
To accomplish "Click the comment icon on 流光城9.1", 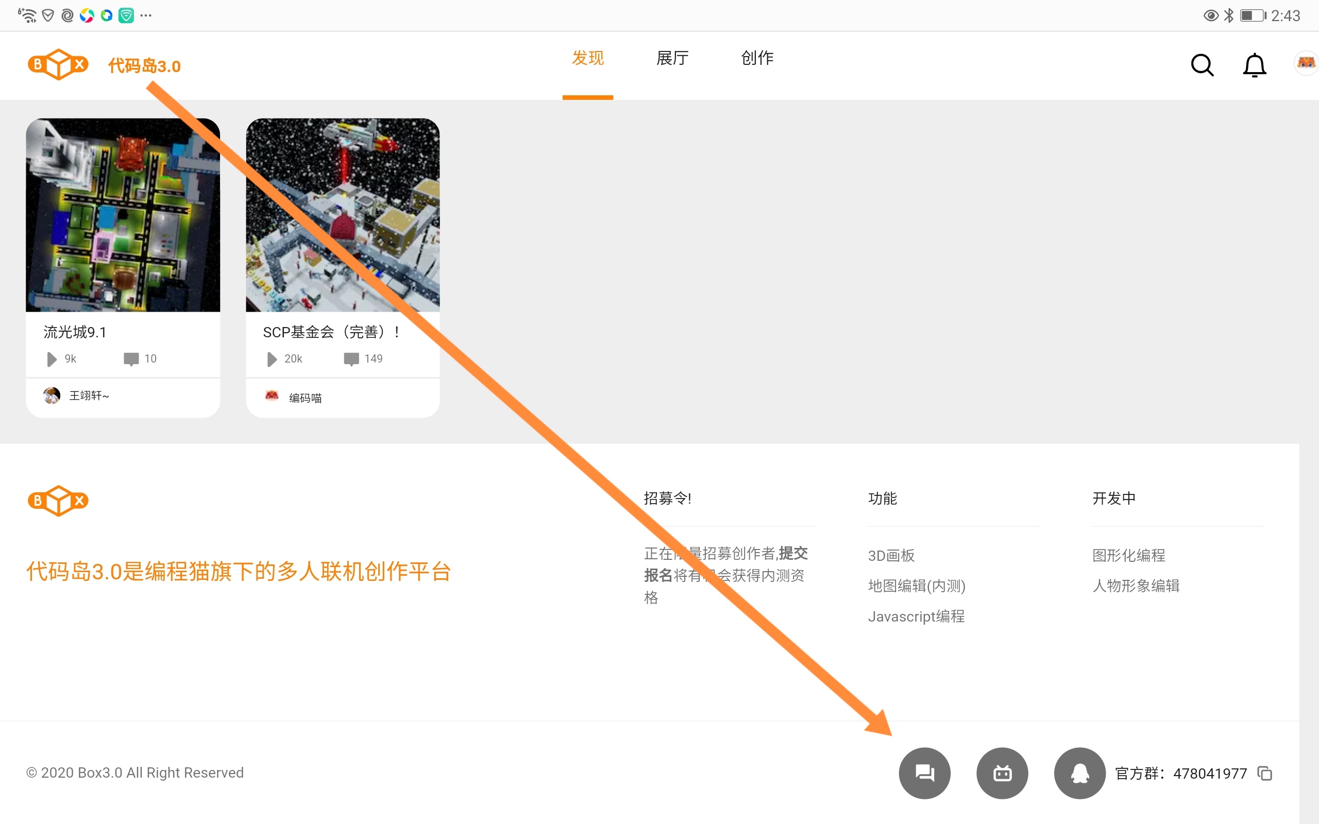I will click(131, 359).
